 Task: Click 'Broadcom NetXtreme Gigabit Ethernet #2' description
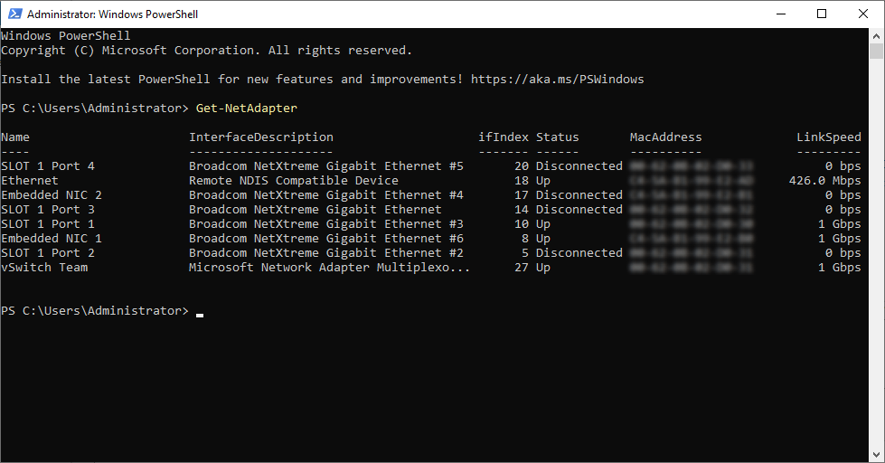(x=326, y=253)
